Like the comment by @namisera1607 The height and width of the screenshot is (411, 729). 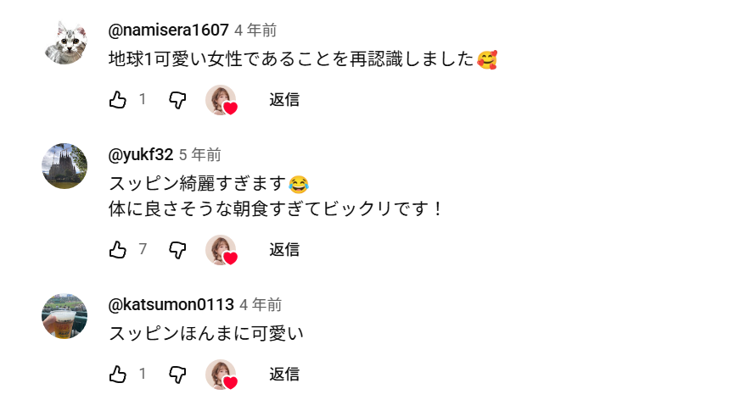[118, 100]
